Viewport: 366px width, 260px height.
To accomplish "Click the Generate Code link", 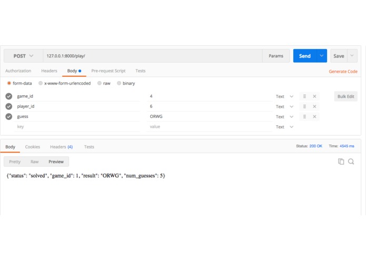I will [x=343, y=72].
